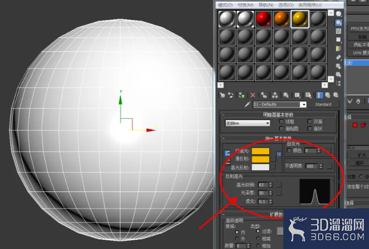Click the Make Unique icon

275,95
